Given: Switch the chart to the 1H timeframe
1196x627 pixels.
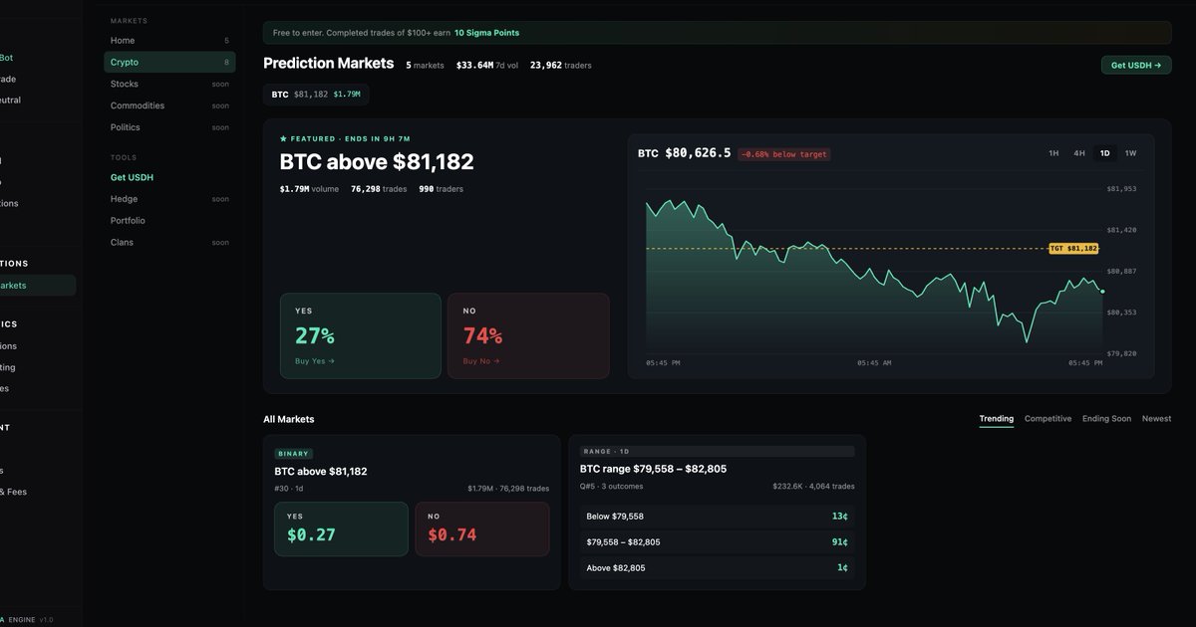Looking at the screenshot, I should pyautogui.click(x=1053, y=153).
